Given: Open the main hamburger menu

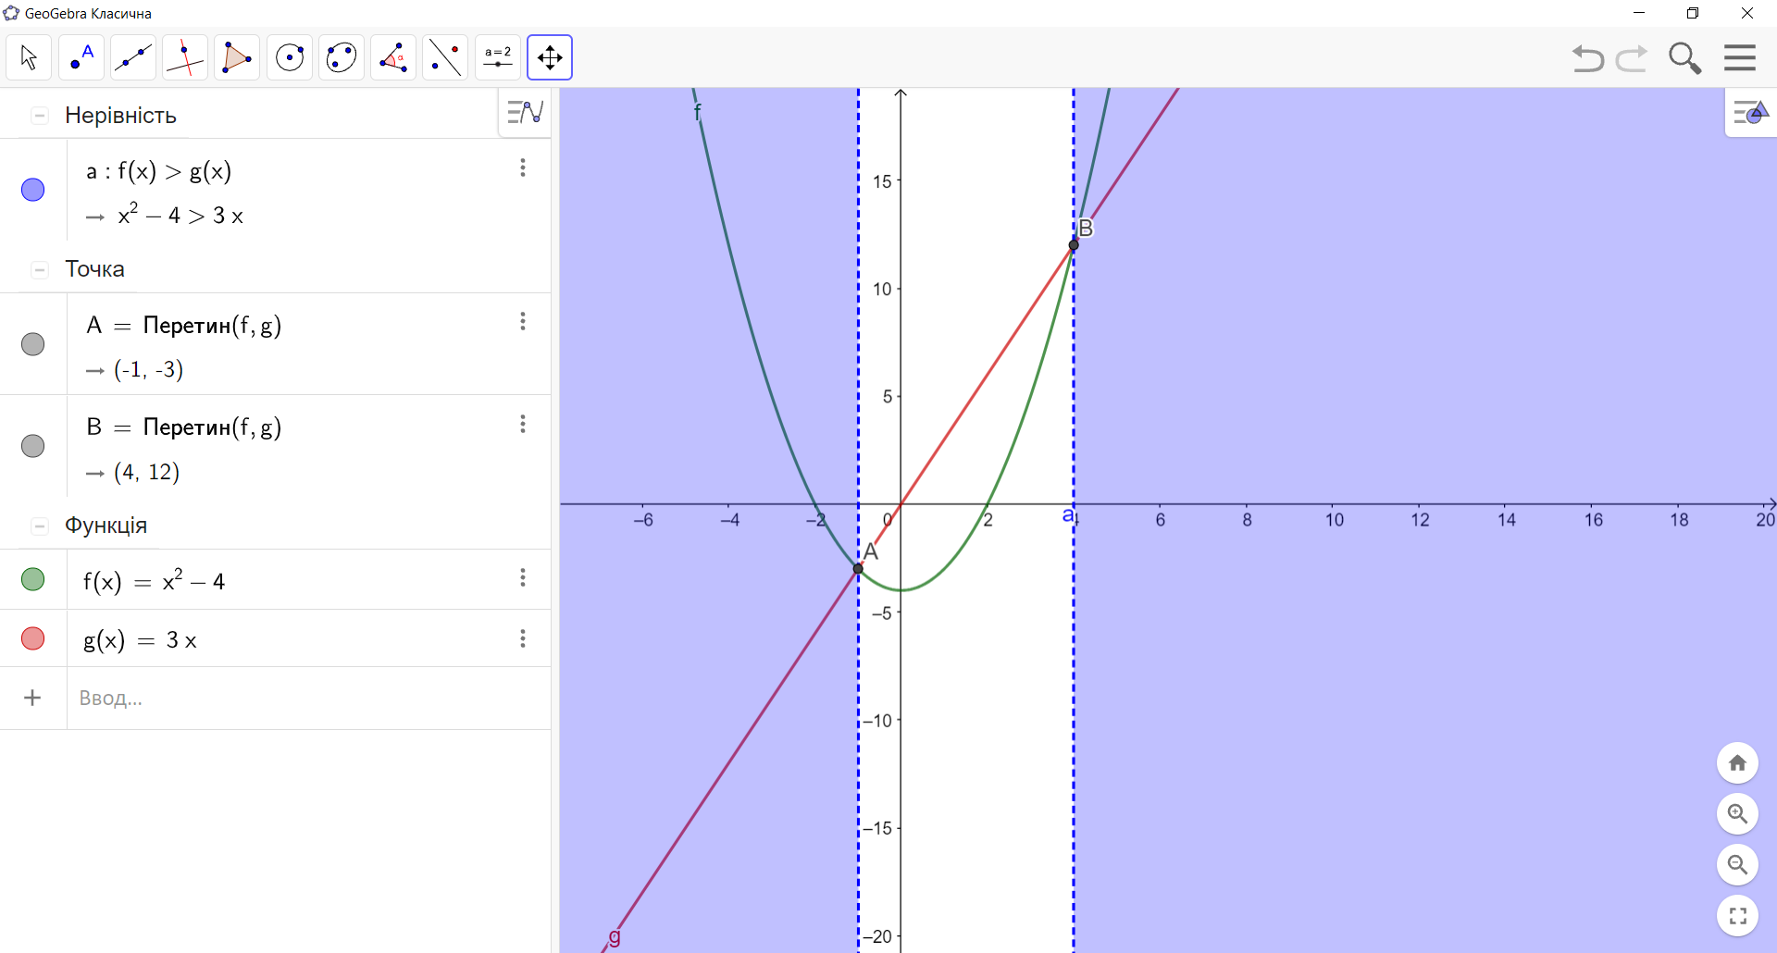Looking at the screenshot, I should 1739,56.
